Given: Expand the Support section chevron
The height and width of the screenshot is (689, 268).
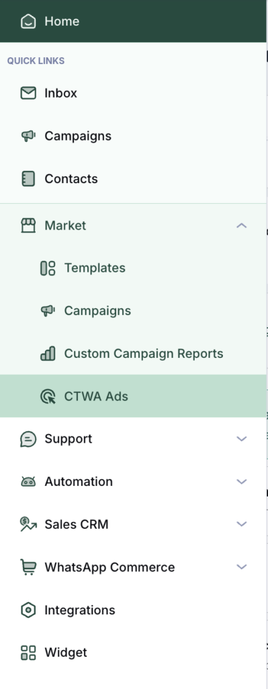Looking at the screenshot, I should (x=242, y=439).
